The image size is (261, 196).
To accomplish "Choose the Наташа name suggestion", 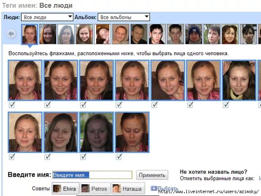I will (x=128, y=189).
